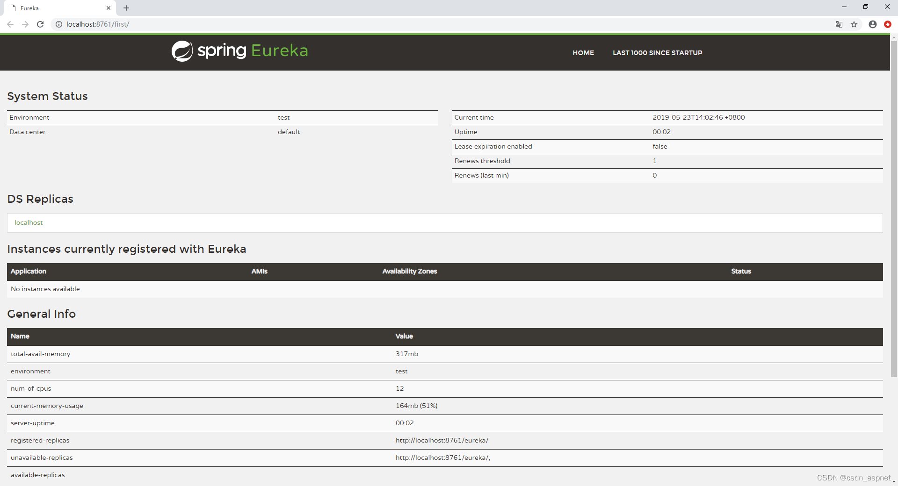
Task: Reload the Eureka page
Action: click(40, 24)
